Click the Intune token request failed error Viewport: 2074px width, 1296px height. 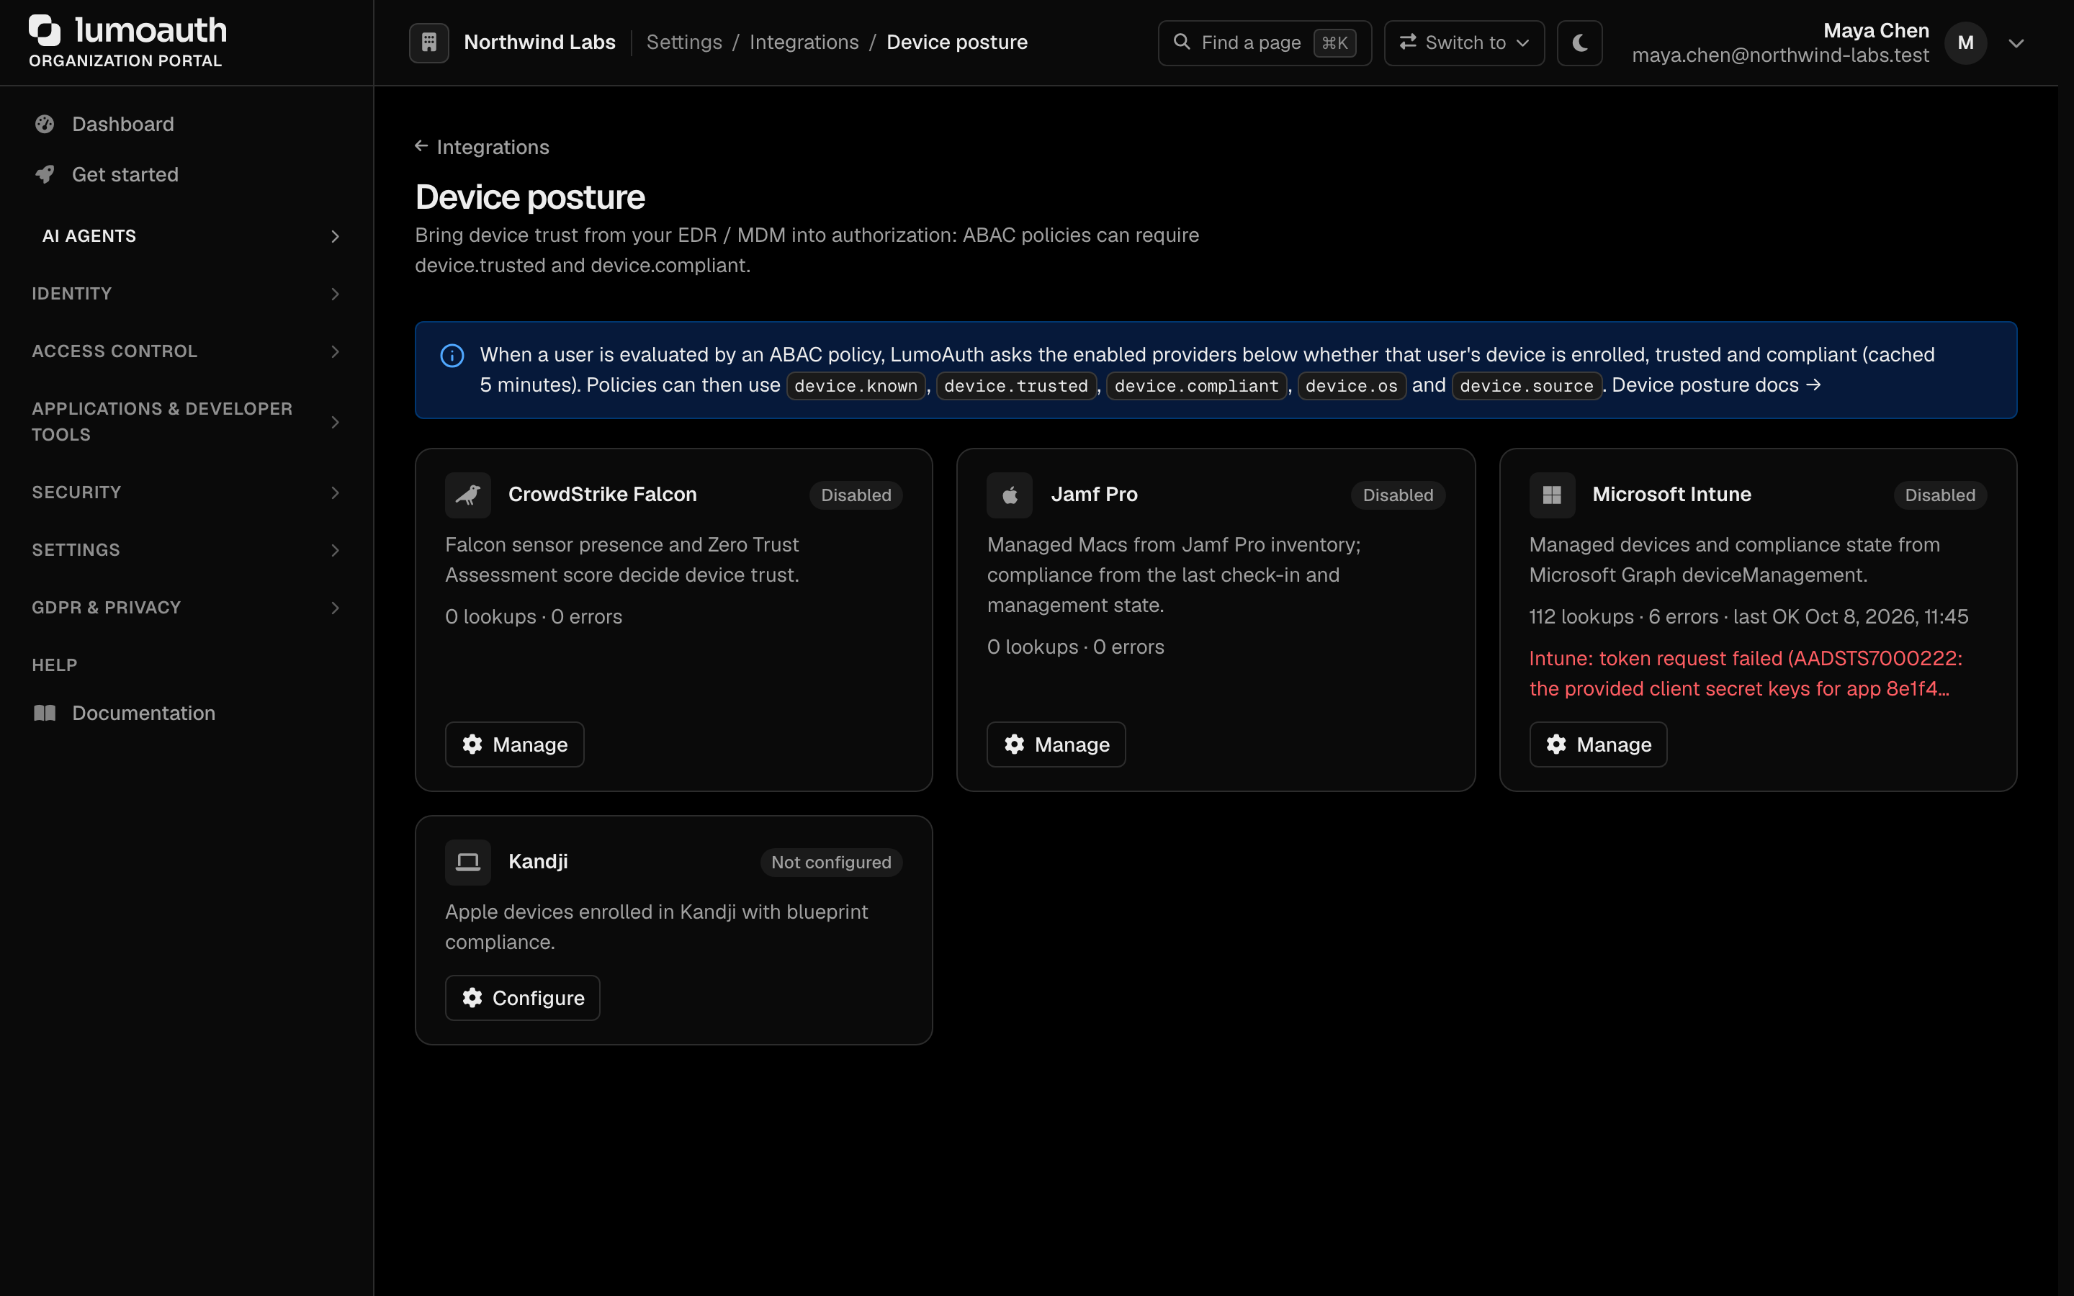point(1745,674)
